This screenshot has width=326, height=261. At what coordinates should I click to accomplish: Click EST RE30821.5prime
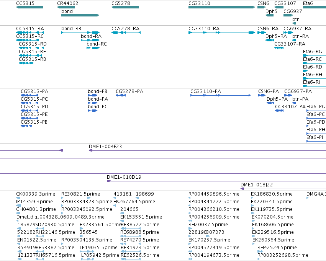click(x=76, y=198)
